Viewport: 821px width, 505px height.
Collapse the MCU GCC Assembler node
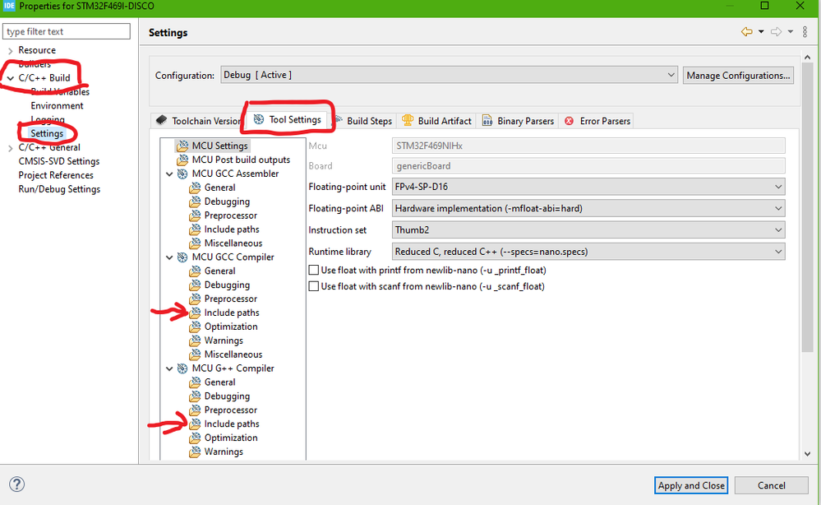click(169, 174)
